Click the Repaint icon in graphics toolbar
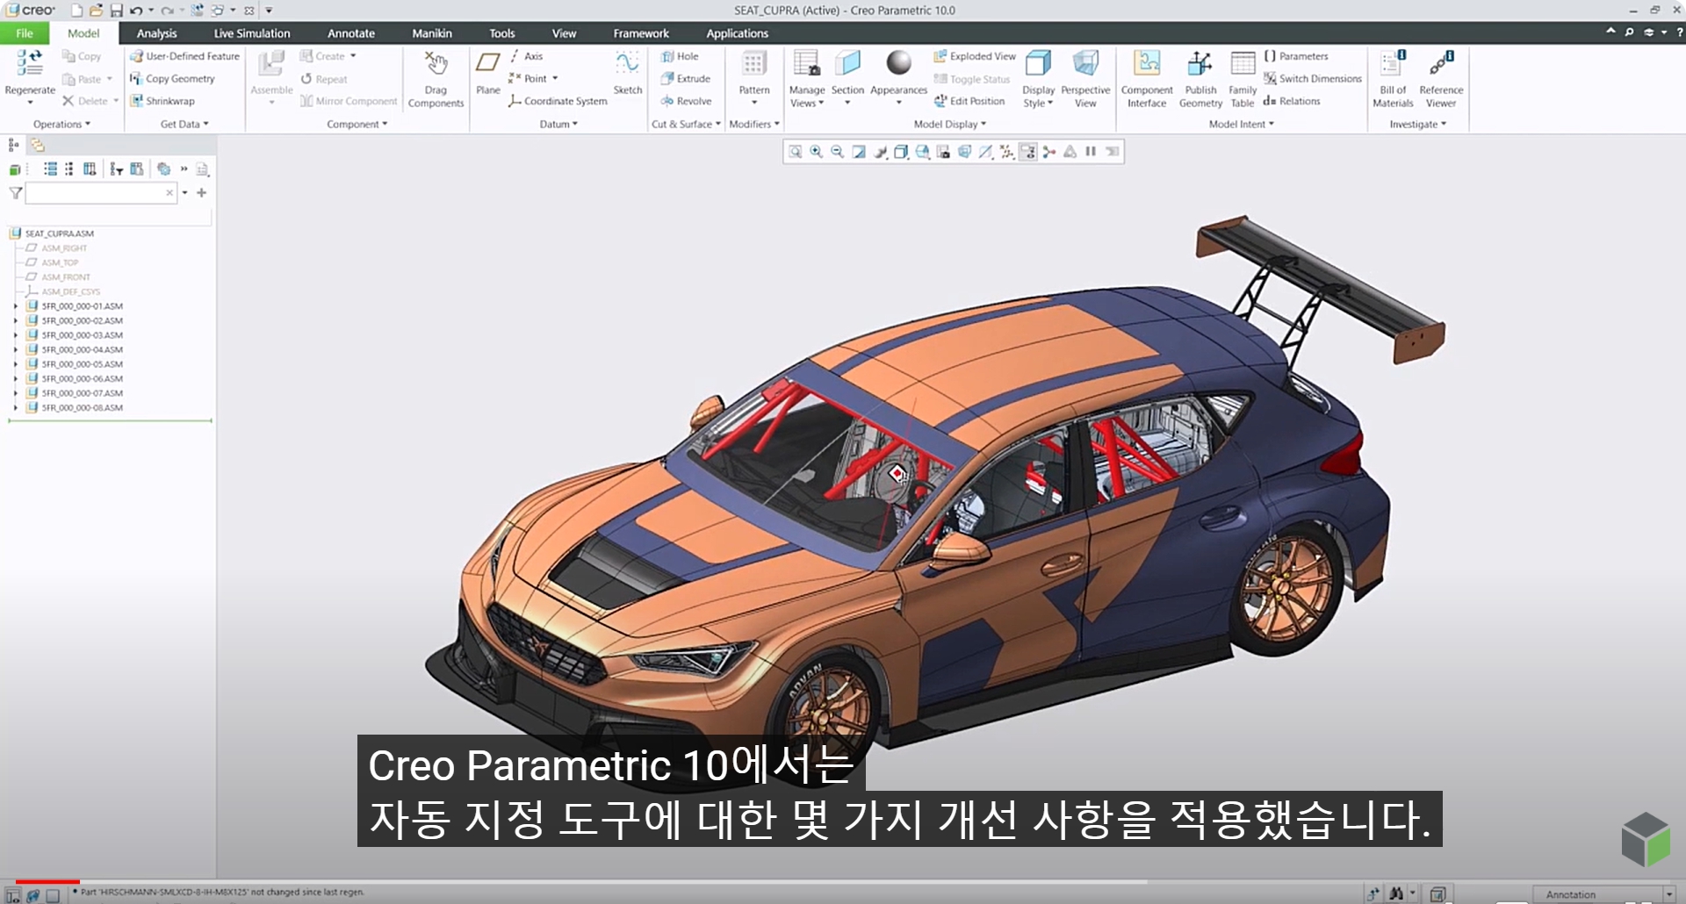Image resolution: width=1686 pixels, height=904 pixels. [x=859, y=152]
